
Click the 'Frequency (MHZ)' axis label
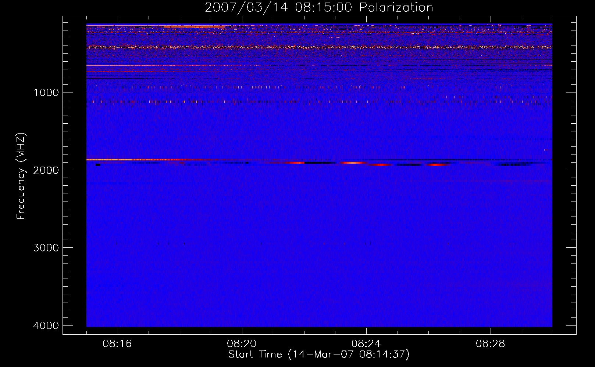[x=21, y=176]
